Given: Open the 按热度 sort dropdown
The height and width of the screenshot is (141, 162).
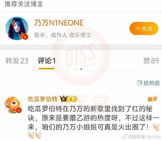Looking at the screenshot, I should [x=148, y=83].
